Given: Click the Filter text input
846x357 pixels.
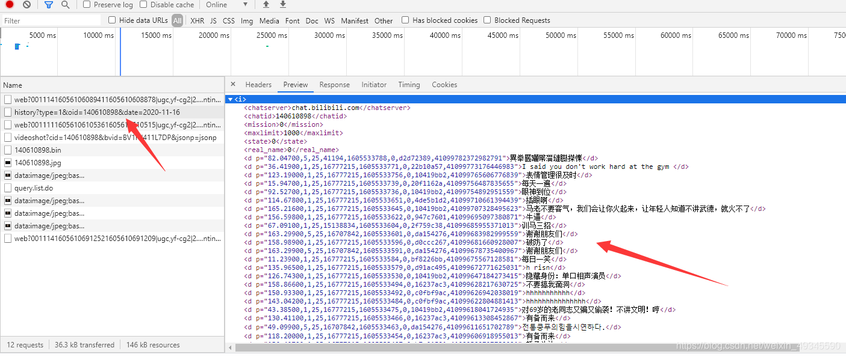Looking at the screenshot, I should (51, 20).
